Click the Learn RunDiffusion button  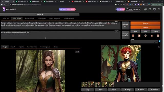[67, 9]
